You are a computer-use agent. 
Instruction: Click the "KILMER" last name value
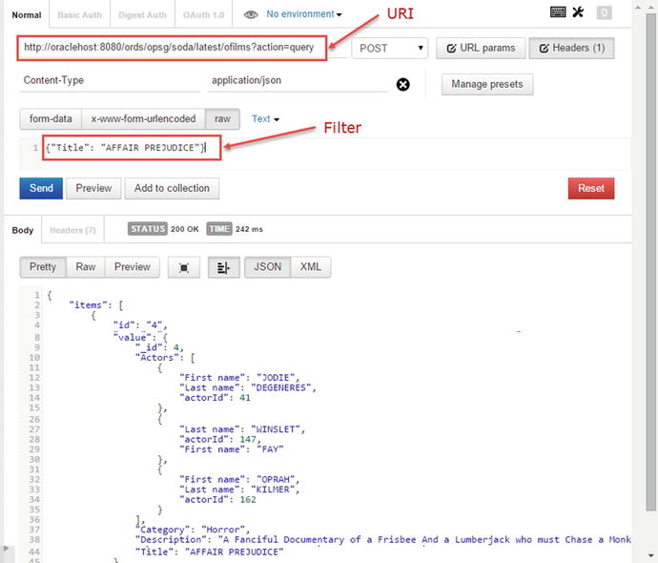(273, 490)
